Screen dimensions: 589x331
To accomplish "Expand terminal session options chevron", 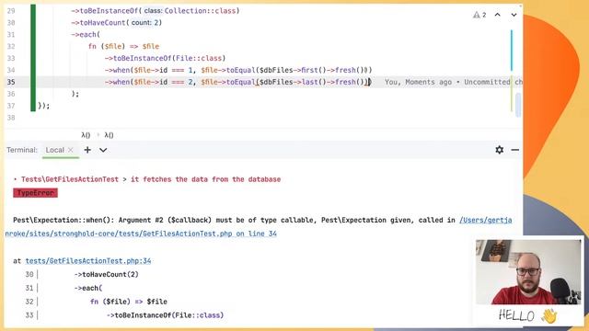I will pos(103,150).
